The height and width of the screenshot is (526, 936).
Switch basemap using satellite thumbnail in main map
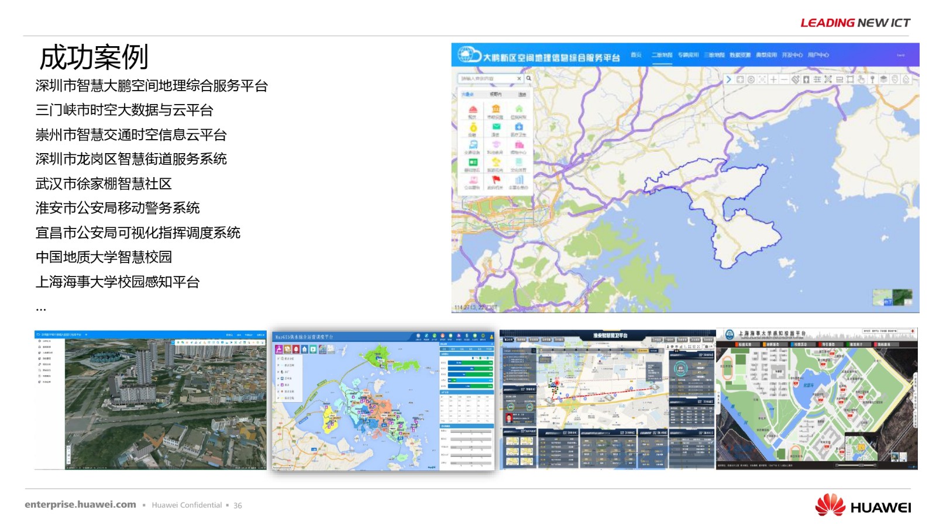(901, 297)
